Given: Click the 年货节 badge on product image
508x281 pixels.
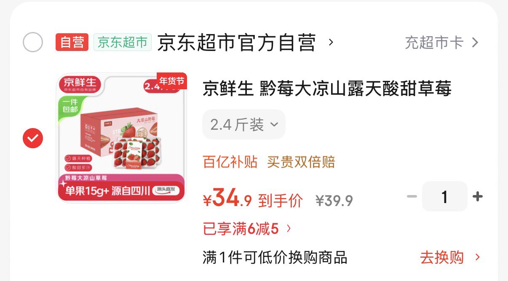Looking at the screenshot, I should pos(171,81).
